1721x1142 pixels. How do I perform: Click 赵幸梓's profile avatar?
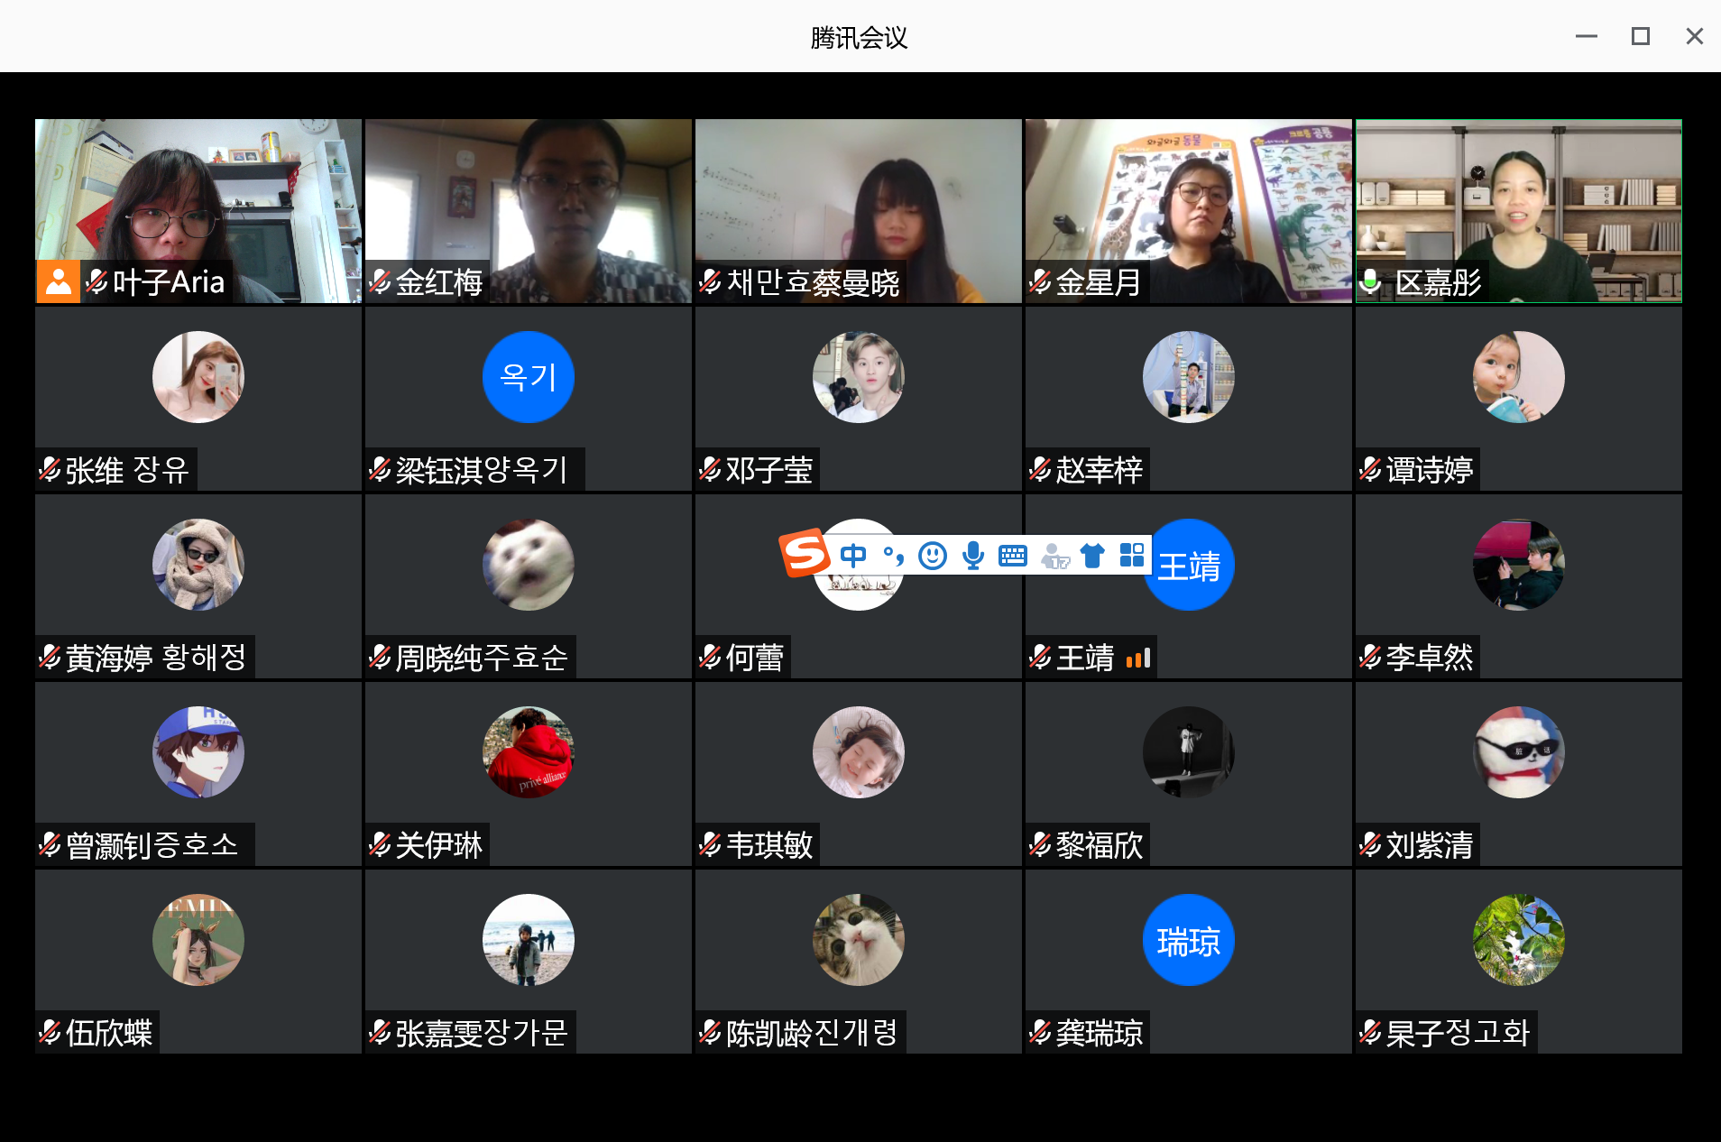click(x=1189, y=377)
